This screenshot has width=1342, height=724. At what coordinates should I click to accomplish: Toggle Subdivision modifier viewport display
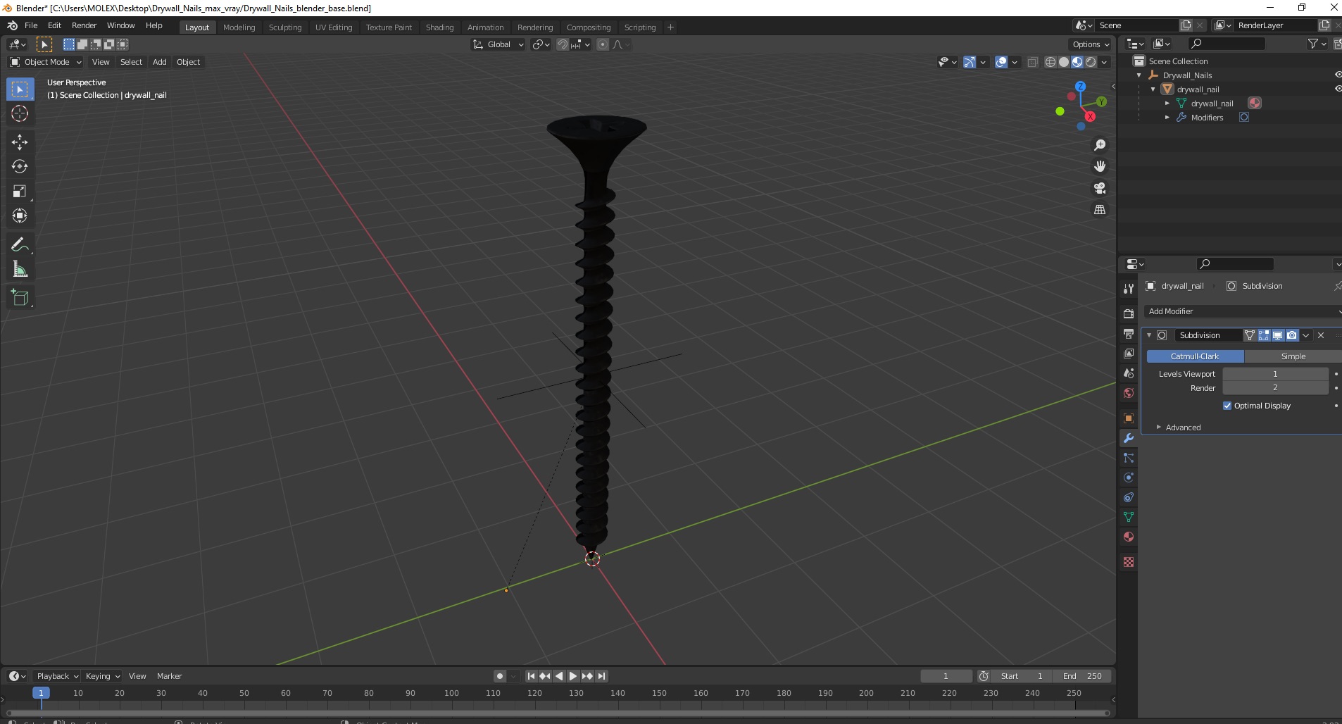tap(1277, 335)
